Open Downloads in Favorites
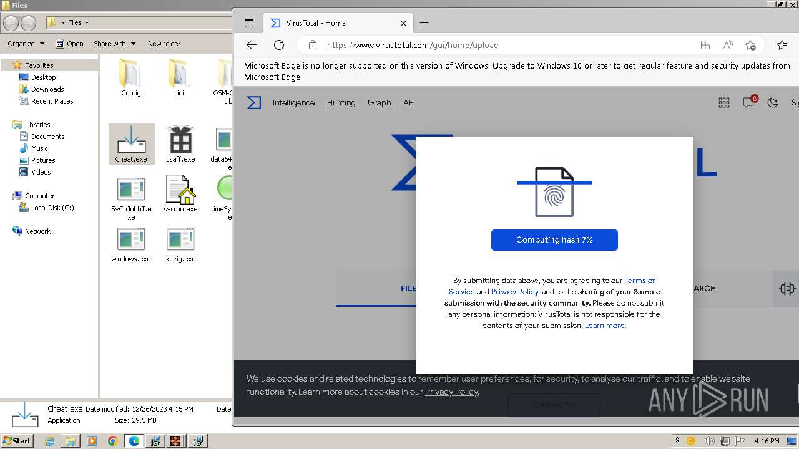The height and width of the screenshot is (449, 799). pyautogui.click(x=47, y=89)
